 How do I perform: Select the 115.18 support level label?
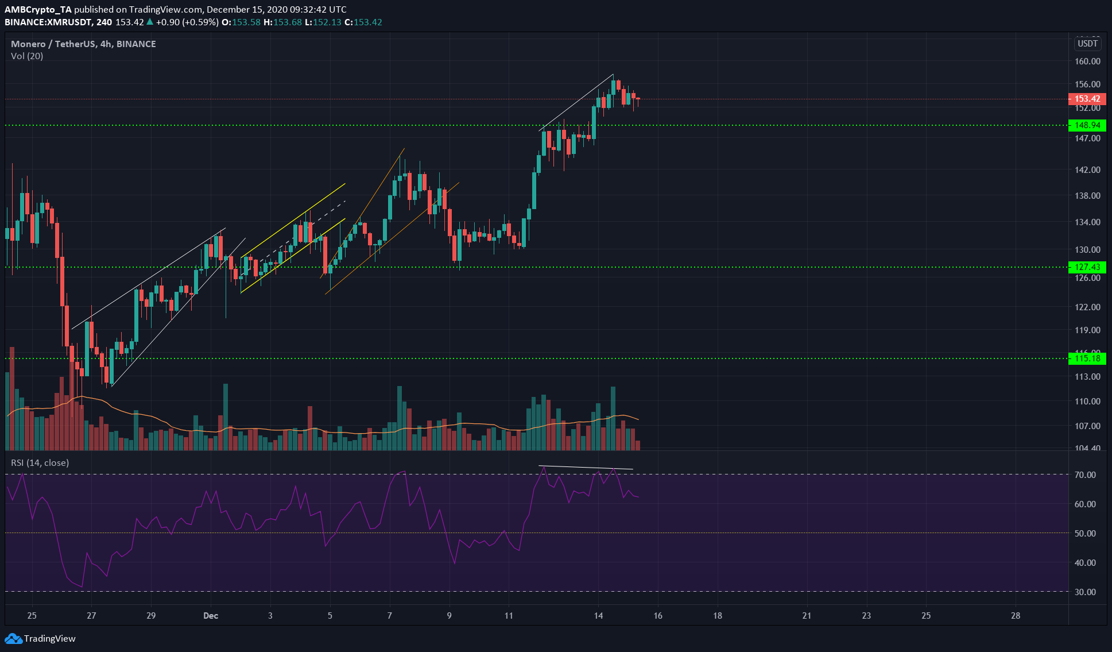[x=1087, y=358]
